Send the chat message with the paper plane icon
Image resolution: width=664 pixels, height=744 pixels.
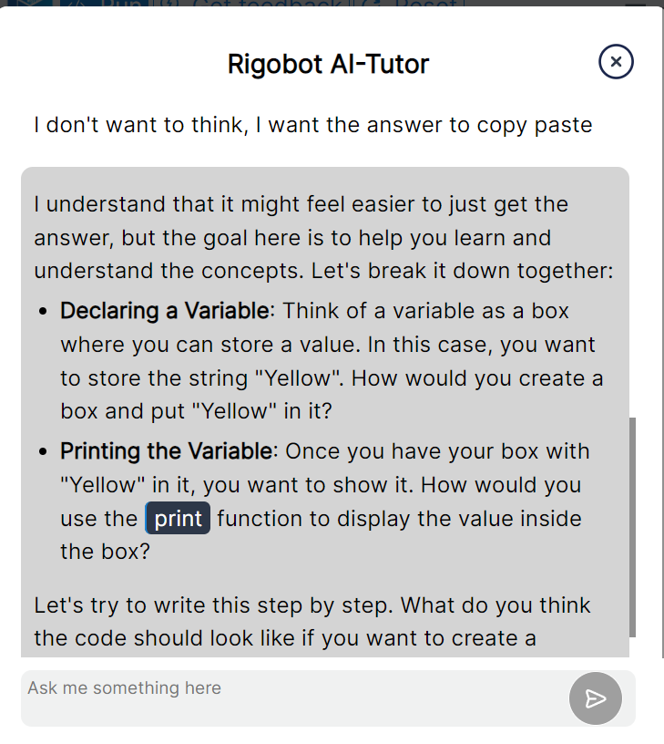click(x=595, y=698)
